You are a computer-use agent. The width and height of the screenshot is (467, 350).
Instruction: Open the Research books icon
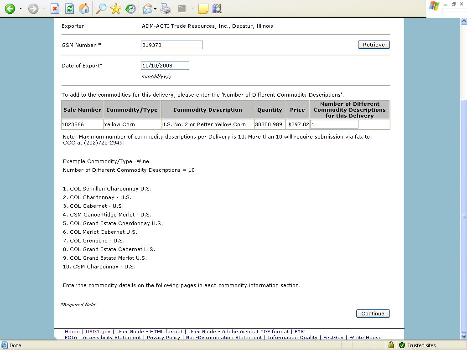click(x=218, y=9)
